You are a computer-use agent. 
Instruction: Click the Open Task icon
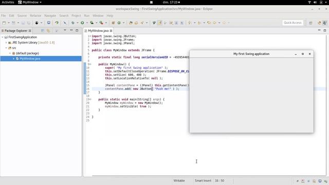(136, 23)
